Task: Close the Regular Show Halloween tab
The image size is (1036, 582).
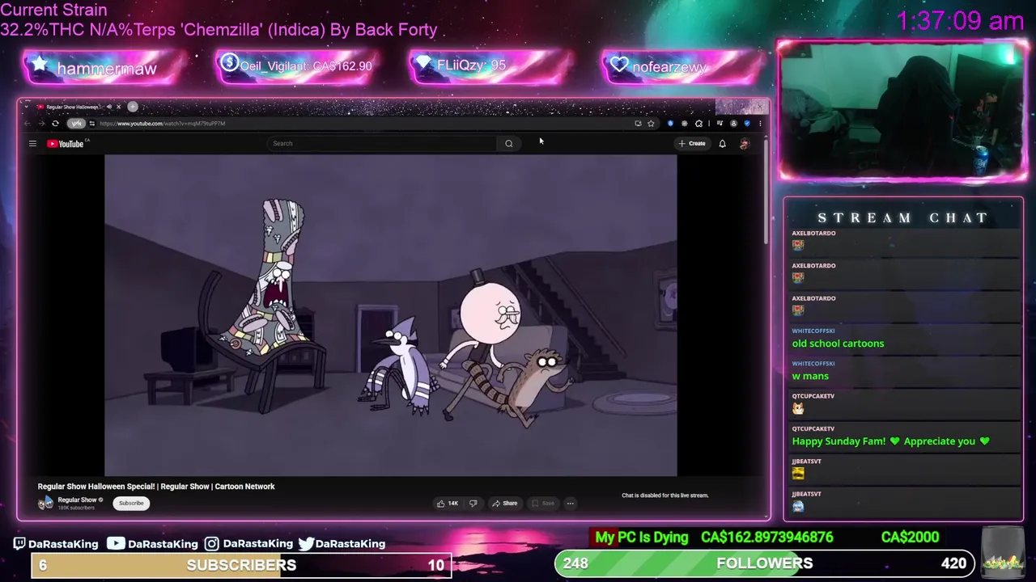Action: click(x=118, y=107)
